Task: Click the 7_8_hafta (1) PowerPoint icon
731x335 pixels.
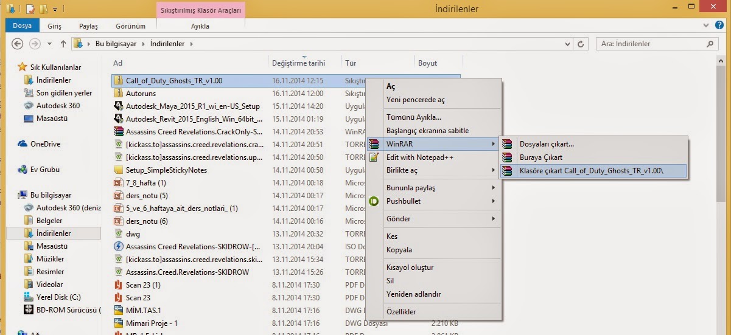Action: point(119,182)
